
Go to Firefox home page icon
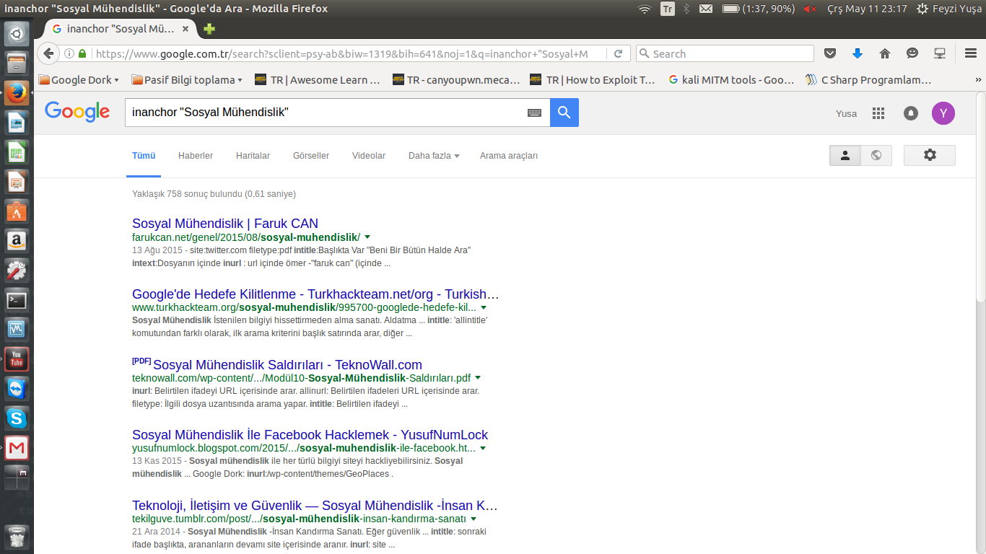tap(885, 53)
